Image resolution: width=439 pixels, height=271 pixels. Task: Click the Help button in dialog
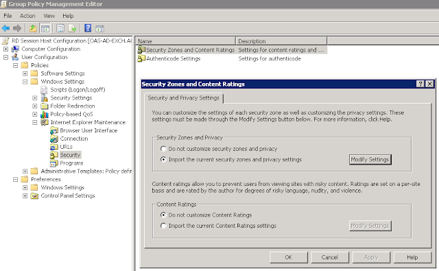(412, 257)
